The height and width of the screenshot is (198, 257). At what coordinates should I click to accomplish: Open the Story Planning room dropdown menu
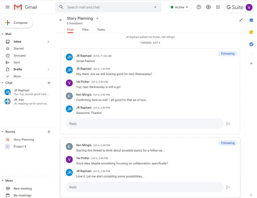(97, 18)
